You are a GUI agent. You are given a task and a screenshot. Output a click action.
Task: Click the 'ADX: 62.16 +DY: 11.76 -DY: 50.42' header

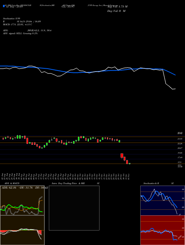point(24,188)
